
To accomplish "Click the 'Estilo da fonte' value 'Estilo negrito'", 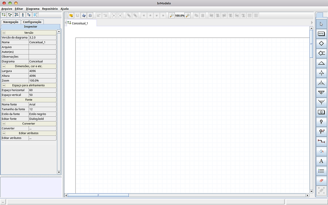I will coord(42,114).
